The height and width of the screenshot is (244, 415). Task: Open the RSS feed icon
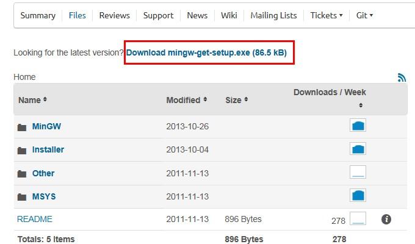pyautogui.click(x=402, y=77)
